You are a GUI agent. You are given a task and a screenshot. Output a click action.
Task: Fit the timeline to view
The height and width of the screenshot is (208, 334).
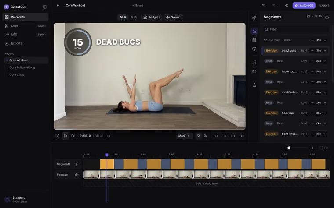coord(324,148)
